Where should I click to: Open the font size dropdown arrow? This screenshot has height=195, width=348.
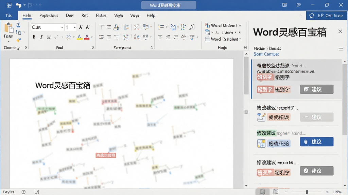click(75, 27)
